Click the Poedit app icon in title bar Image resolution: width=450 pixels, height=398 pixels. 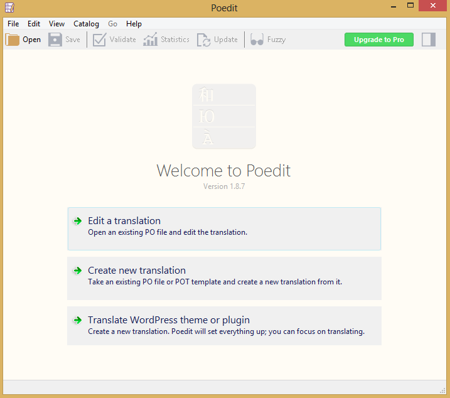pos(9,8)
